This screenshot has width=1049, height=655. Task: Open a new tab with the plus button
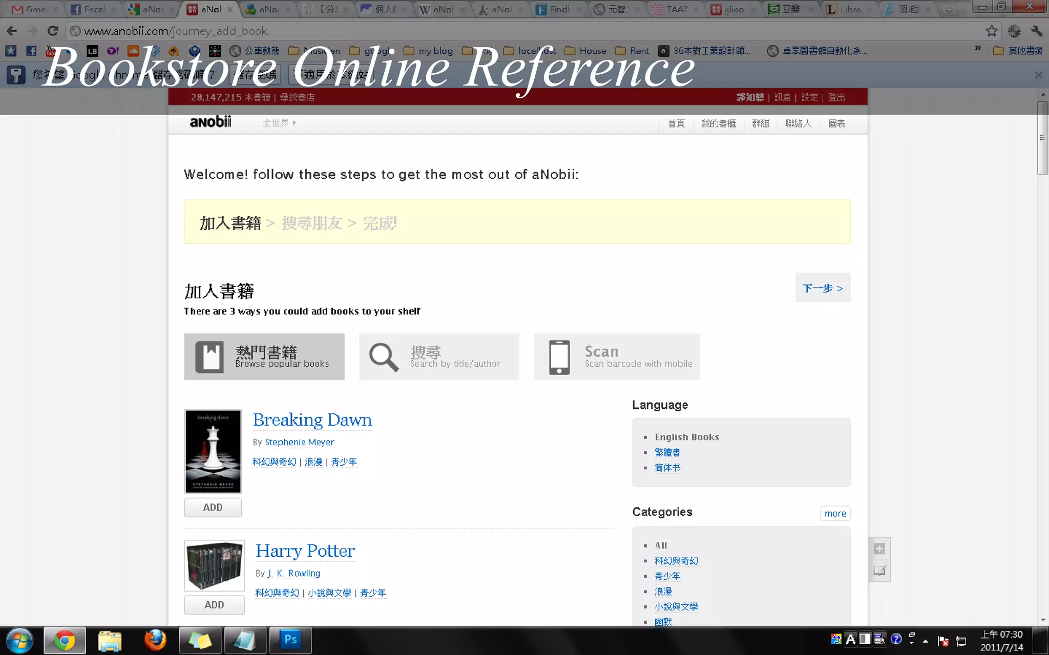pos(949,9)
